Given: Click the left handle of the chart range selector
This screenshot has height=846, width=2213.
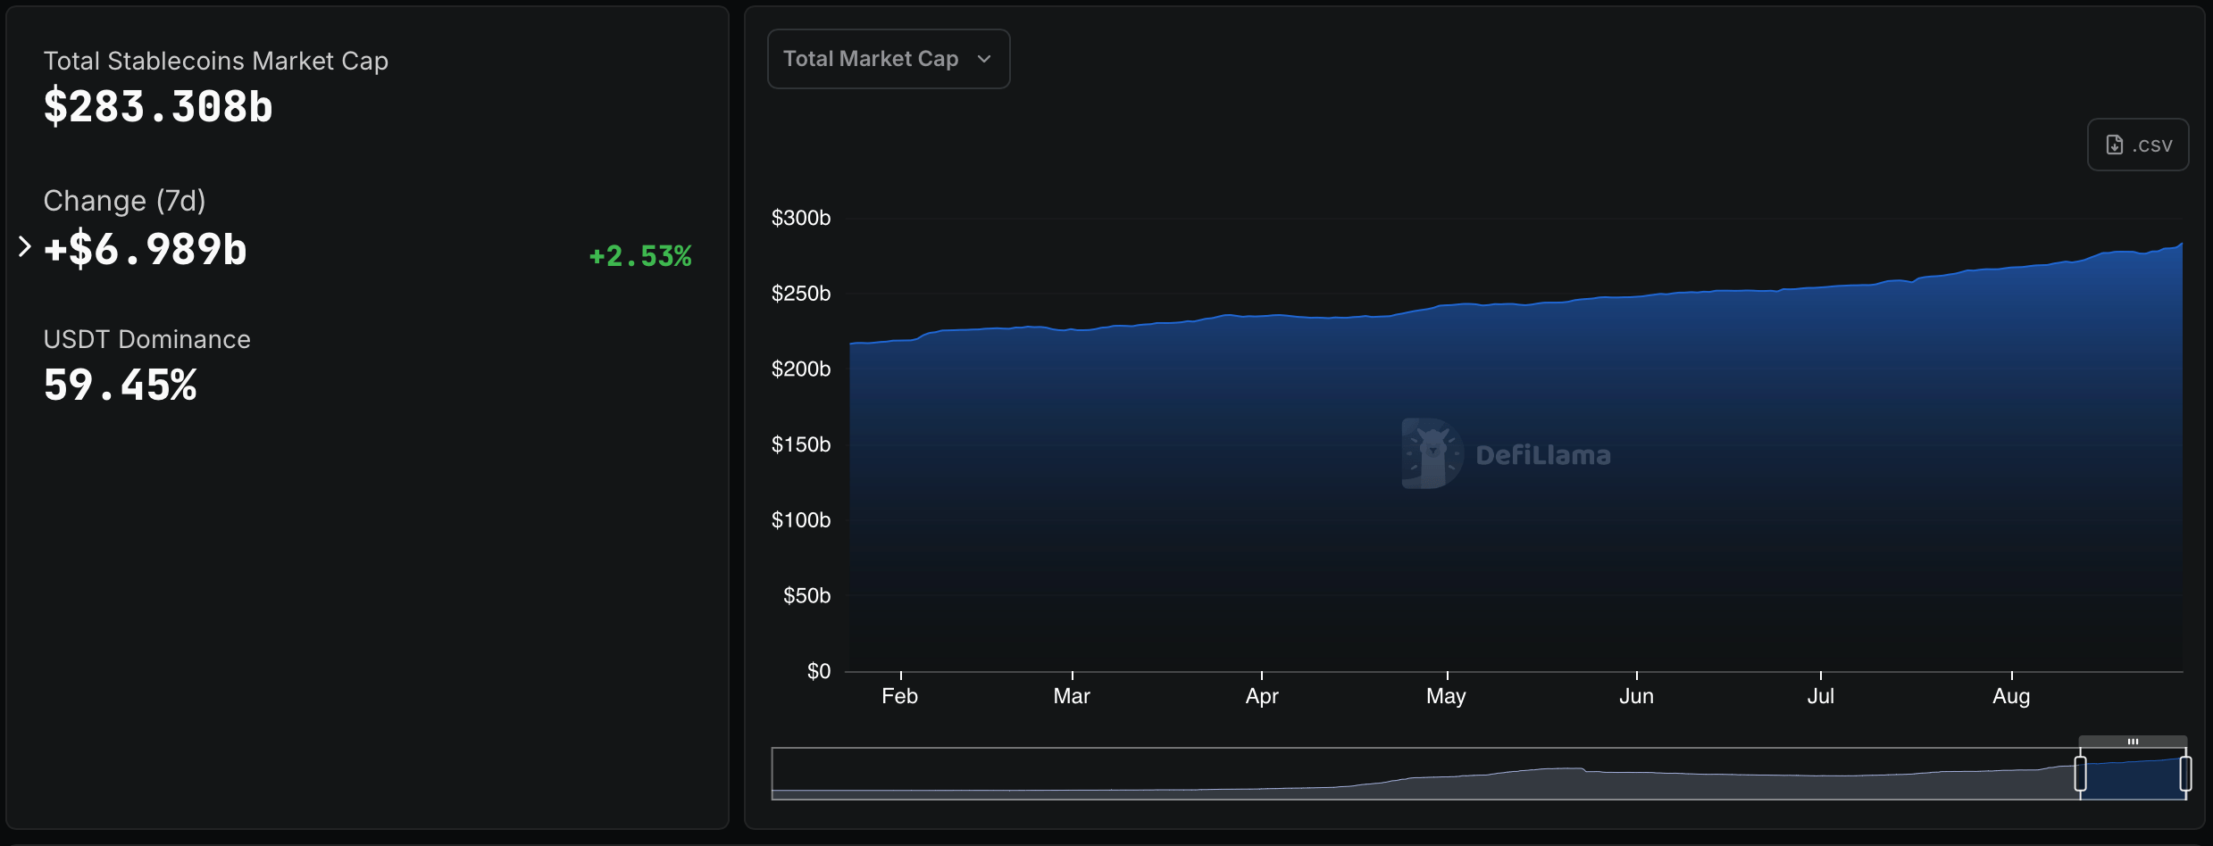Looking at the screenshot, I should [x=2082, y=775].
